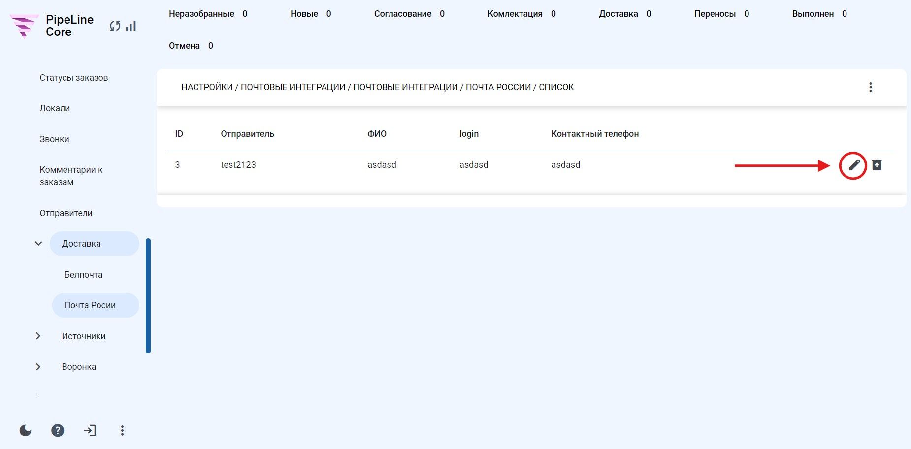Open Локали in sidebar
911x449 pixels.
55,108
